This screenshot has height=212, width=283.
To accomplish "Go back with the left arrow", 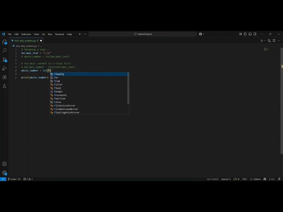I will coord(80,34).
